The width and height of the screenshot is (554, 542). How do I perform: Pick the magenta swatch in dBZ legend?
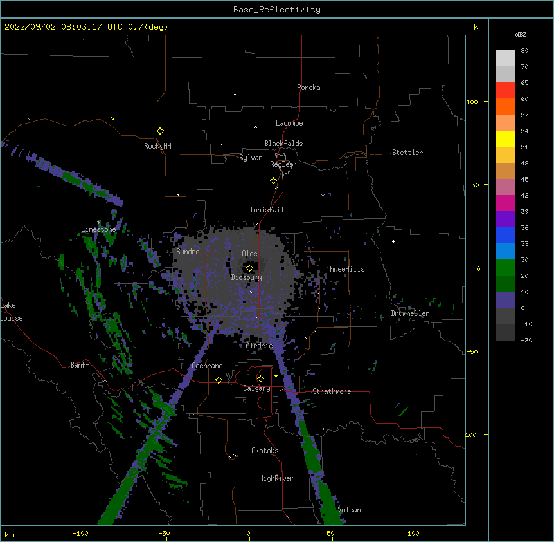pos(505,203)
